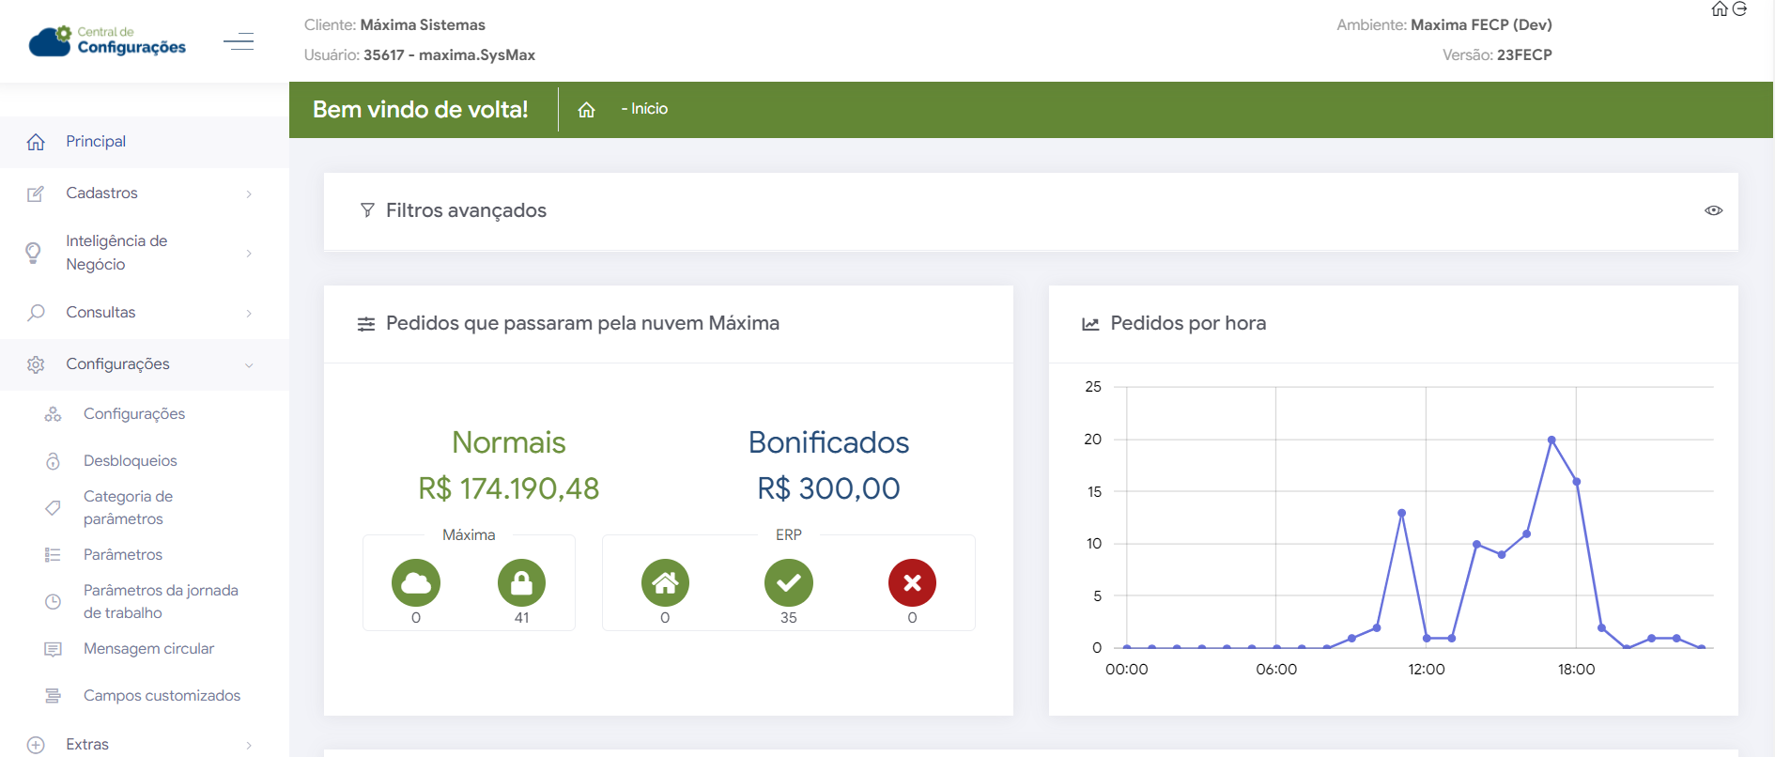The height and width of the screenshot is (757, 1775).
Task: Open the Desbloqueios submenu link
Action: click(x=130, y=461)
